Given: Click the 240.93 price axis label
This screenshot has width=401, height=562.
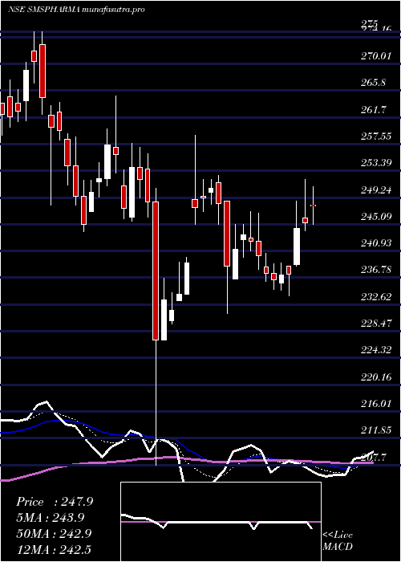Looking at the screenshot, I should (x=376, y=243).
